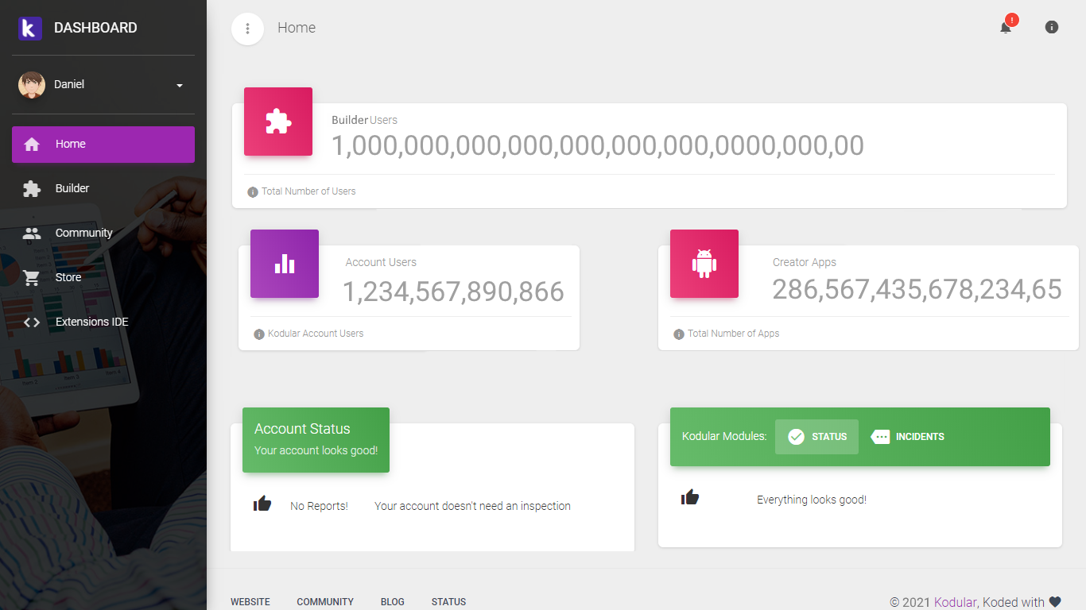The image size is (1086, 610).
Task: Open notifications bell icon
Action: (1006, 27)
